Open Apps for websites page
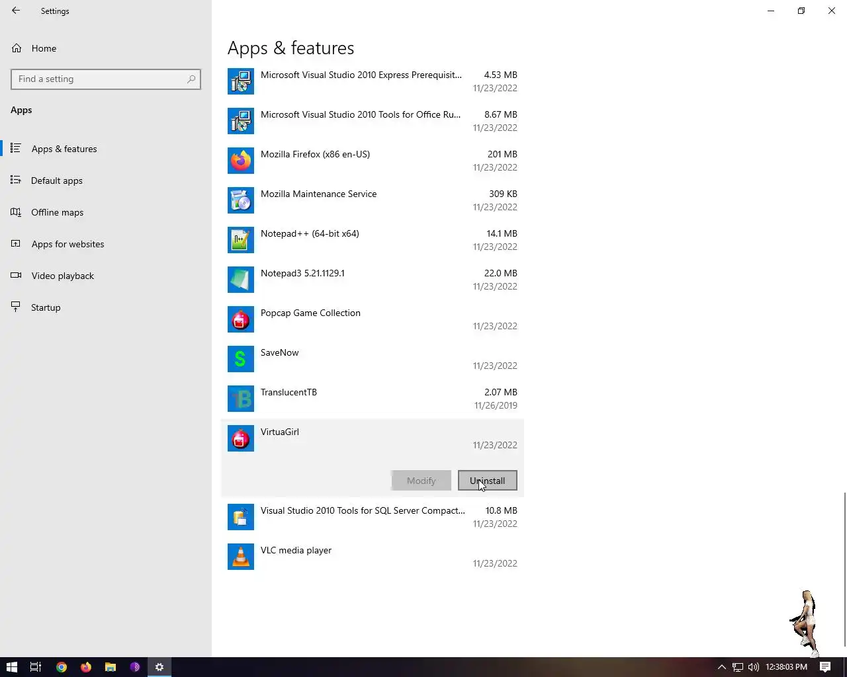The width and height of the screenshot is (847, 677). (106, 244)
